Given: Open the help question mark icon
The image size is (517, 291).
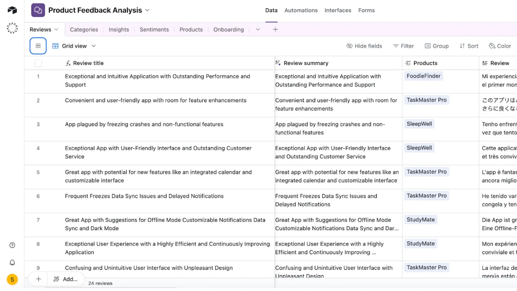Looking at the screenshot, I should pyautogui.click(x=12, y=245).
